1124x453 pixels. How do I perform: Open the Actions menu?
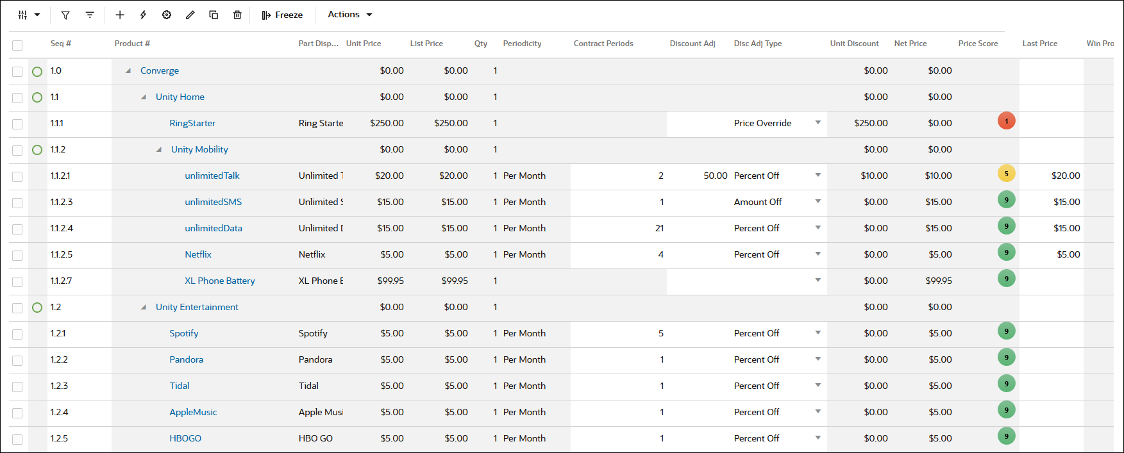(x=349, y=15)
